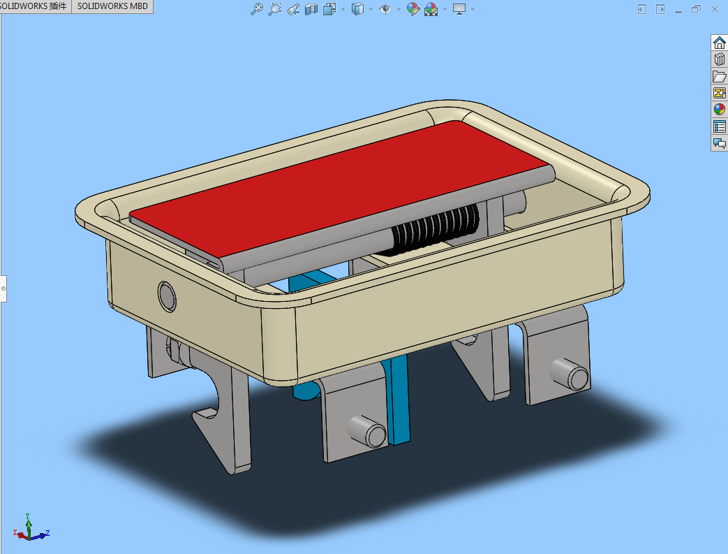Expand the View Settings dropdown arrow
The width and height of the screenshot is (728, 554).
pos(473,9)
